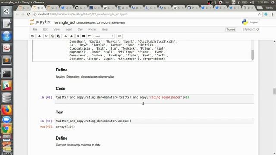Open RStudio from the dock
Image resolution: width=276 pixels, height=155 pixels.
coord(7,36)
